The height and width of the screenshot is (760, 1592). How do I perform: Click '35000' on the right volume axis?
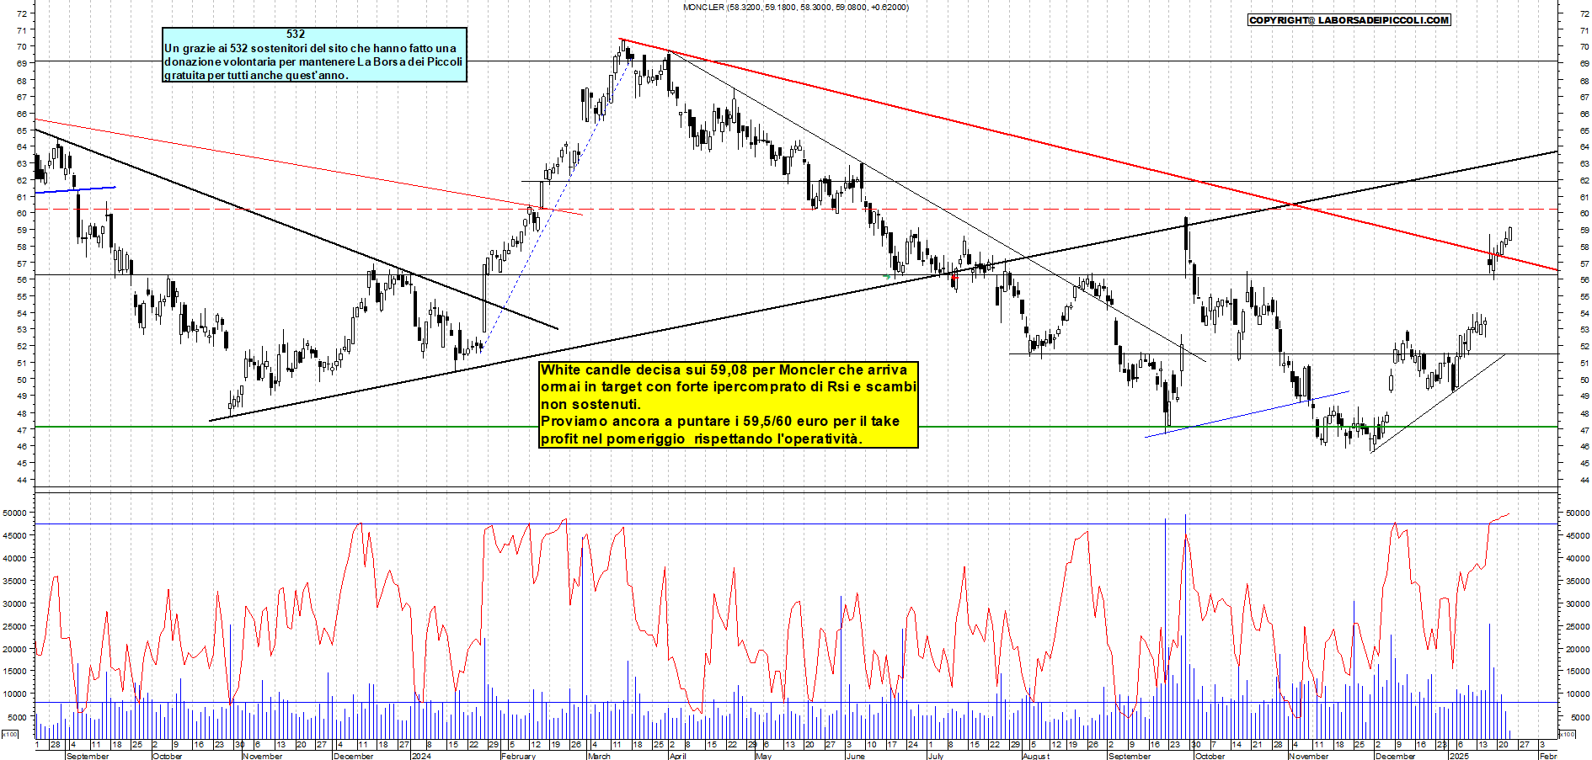click(x=1578, y=581)
